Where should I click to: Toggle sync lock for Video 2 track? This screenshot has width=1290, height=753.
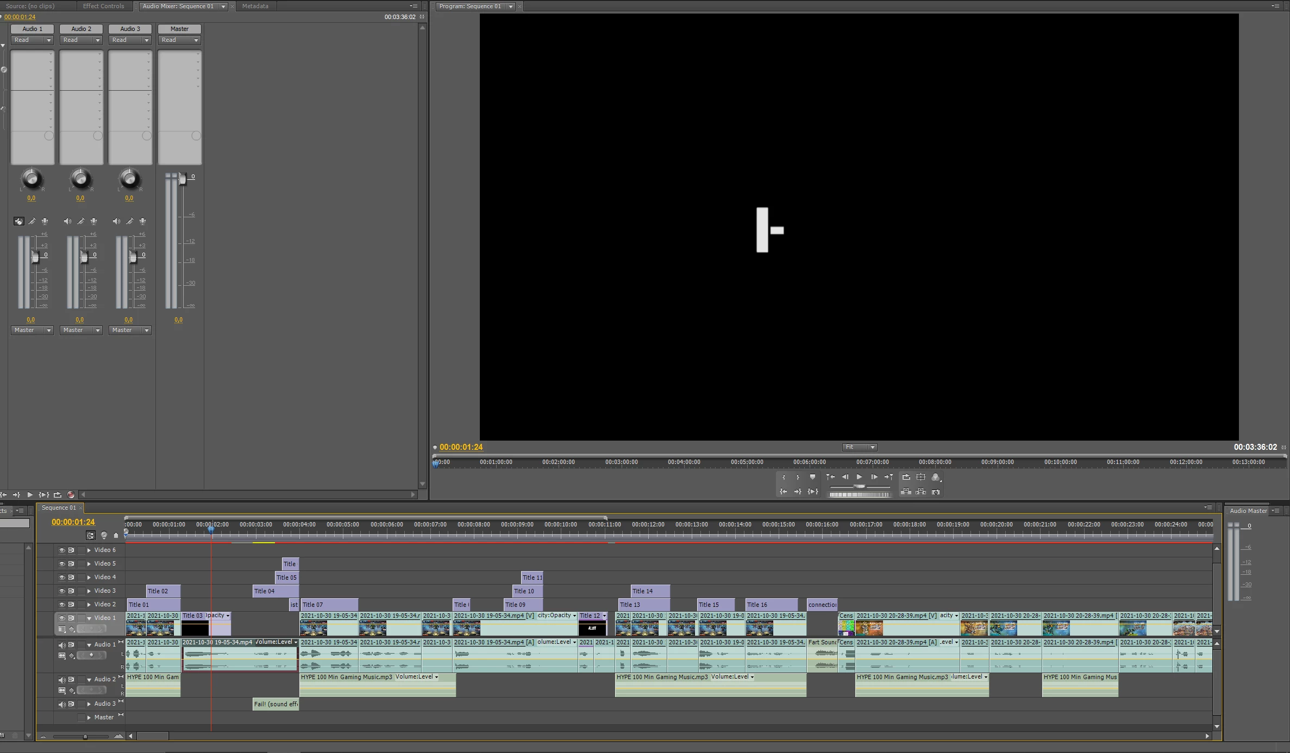click(71, 604)
